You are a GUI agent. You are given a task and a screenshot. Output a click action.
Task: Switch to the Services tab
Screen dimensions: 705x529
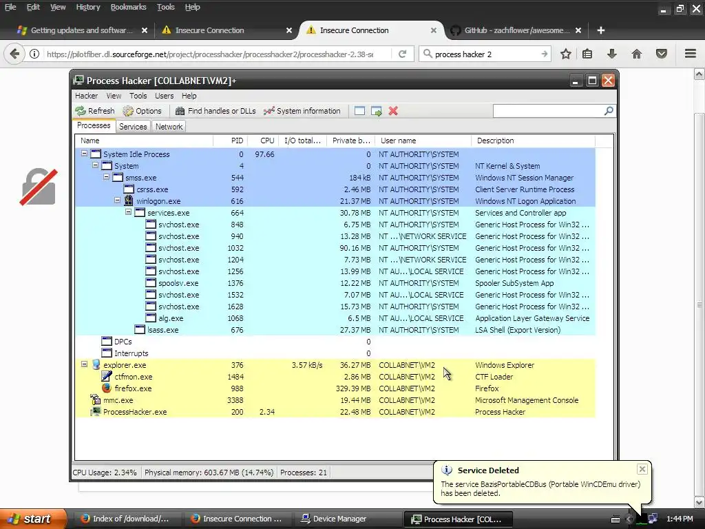click(133, 127)
